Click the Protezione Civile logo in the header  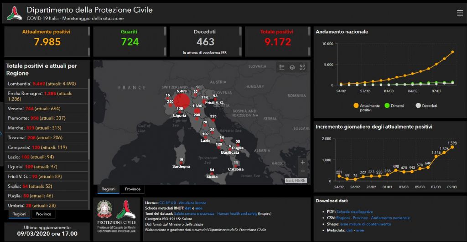14,13
